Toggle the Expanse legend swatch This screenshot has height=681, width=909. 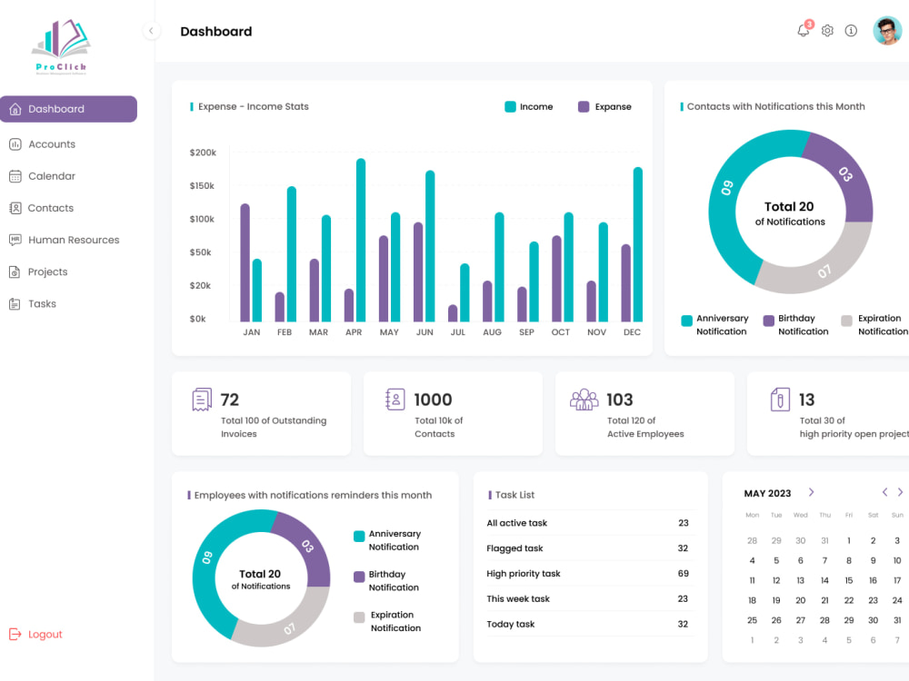(x=584, y=106)
